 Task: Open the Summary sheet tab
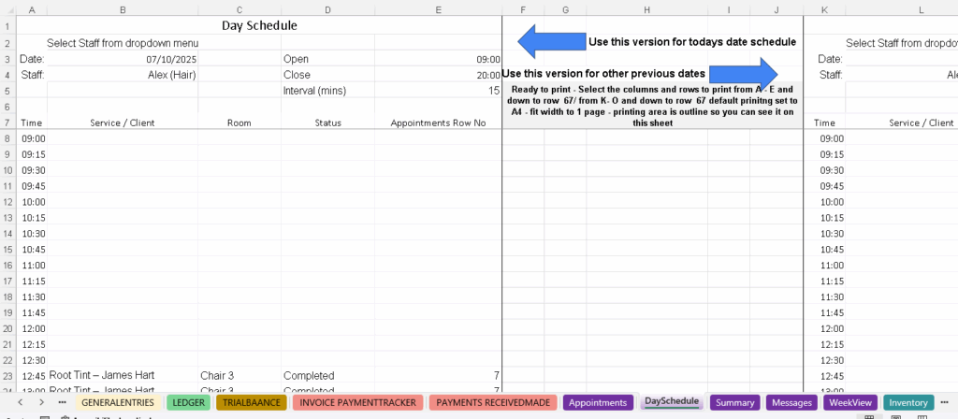click(735, 402)
